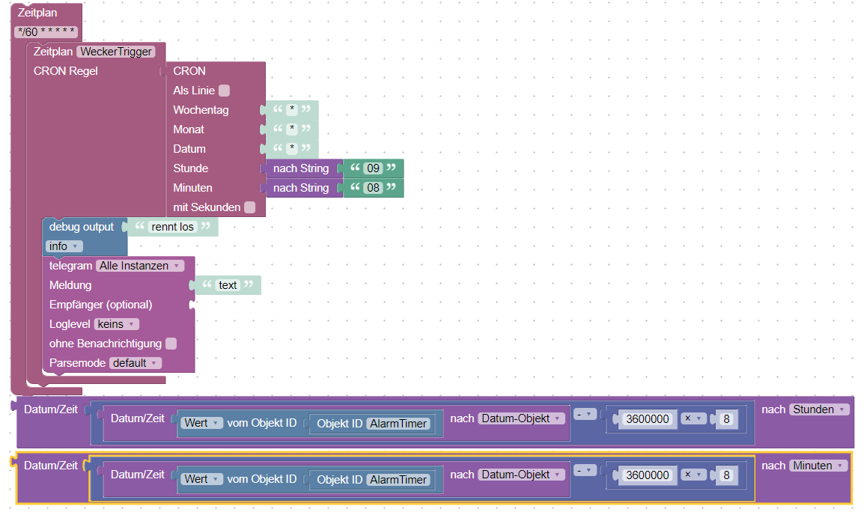Select the telegram block label
Screen dimensions: 867x515
70,266
